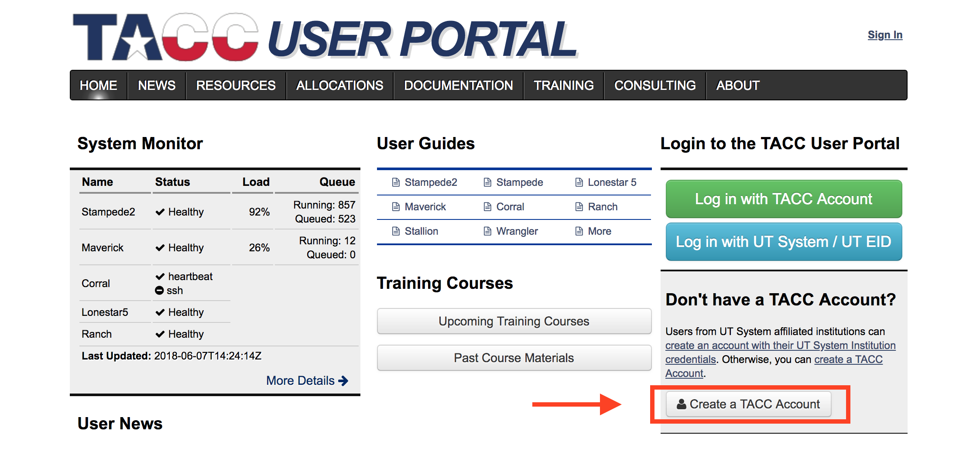Screen dimensions: 980x452
Task: Click the Healthy status for Lonestar5
Action: tap(179, 312)
